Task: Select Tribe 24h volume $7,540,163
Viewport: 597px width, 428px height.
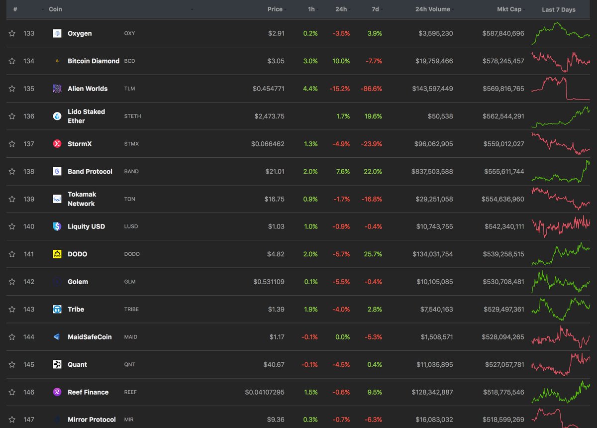Action: point(437,310)
